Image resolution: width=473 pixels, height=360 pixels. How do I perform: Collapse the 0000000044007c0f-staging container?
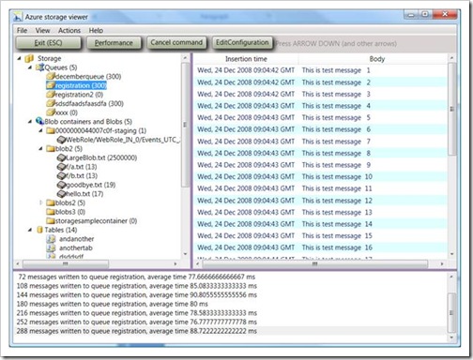point(40,130)
